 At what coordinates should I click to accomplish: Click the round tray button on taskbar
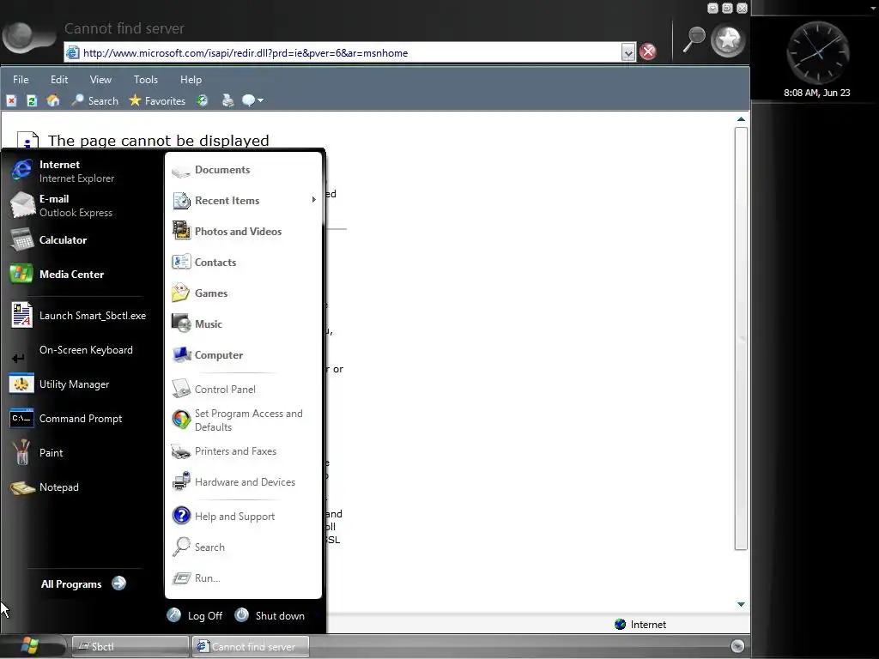tap(737, 646)
